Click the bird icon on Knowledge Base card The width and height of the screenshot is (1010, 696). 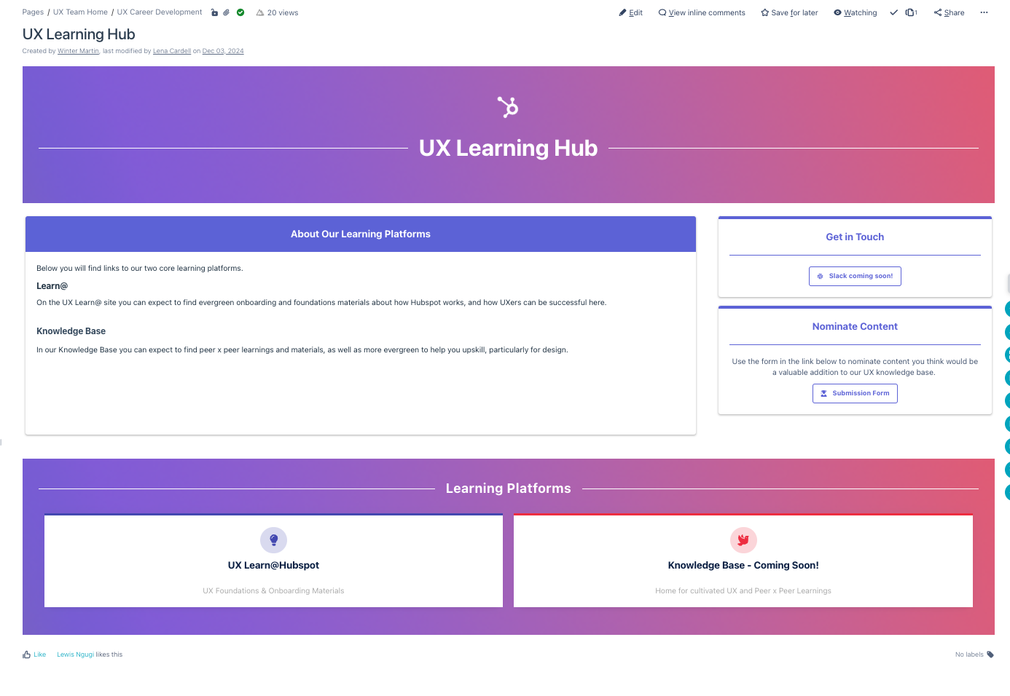743,540
